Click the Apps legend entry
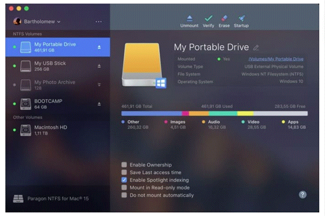The height and width of the screenshot is (216, 325). 294,124
